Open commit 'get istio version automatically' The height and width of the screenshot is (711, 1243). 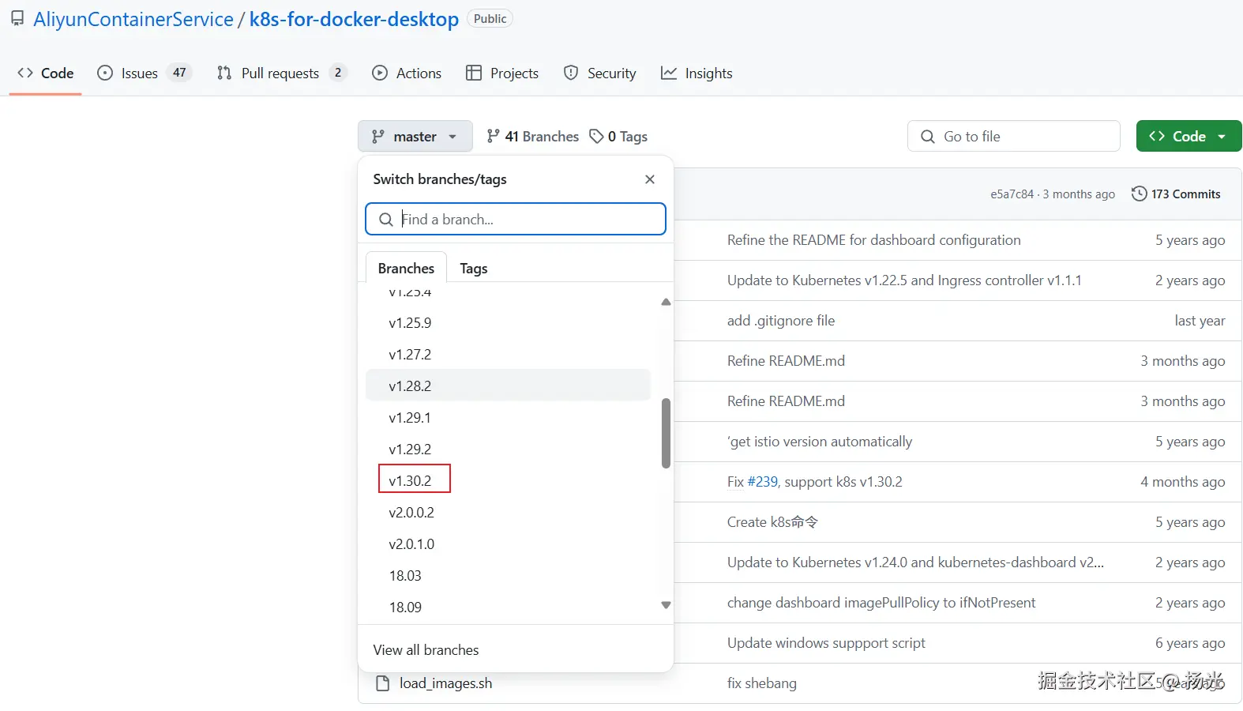click(x=820, y=442)
